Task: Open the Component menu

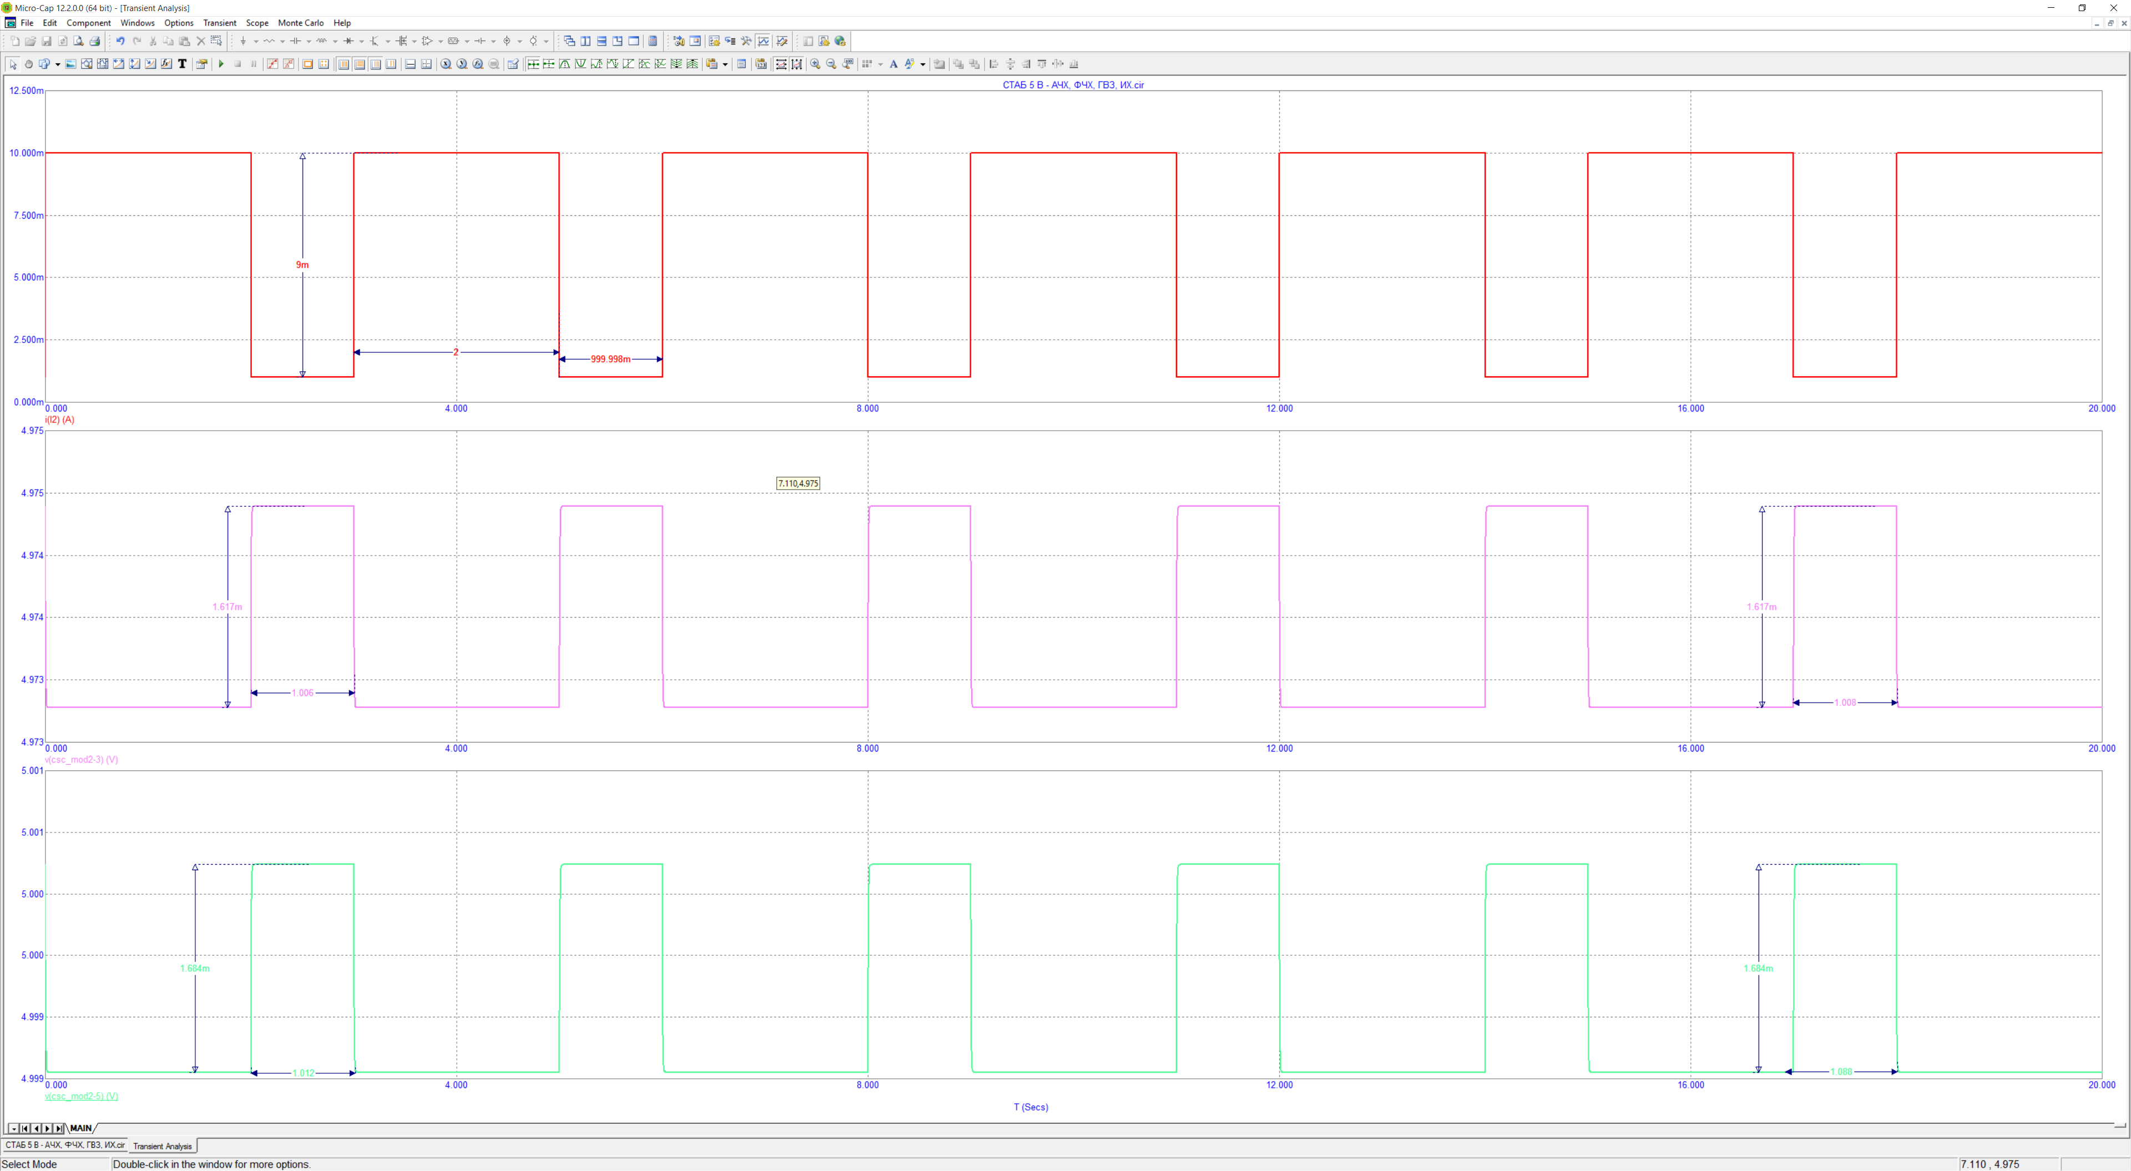Action: (x=89, y=22)
